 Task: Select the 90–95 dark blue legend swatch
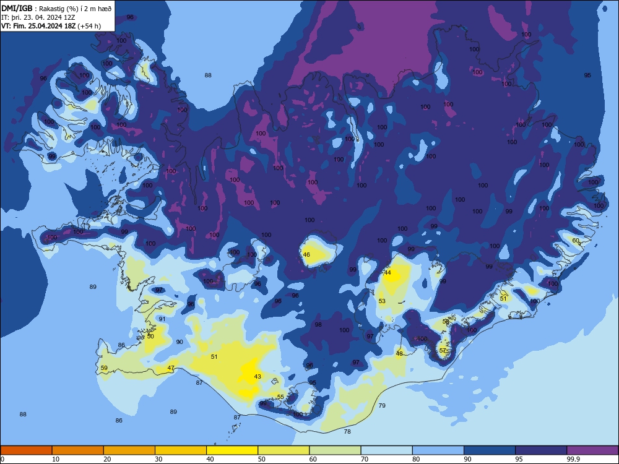(490, 450)
